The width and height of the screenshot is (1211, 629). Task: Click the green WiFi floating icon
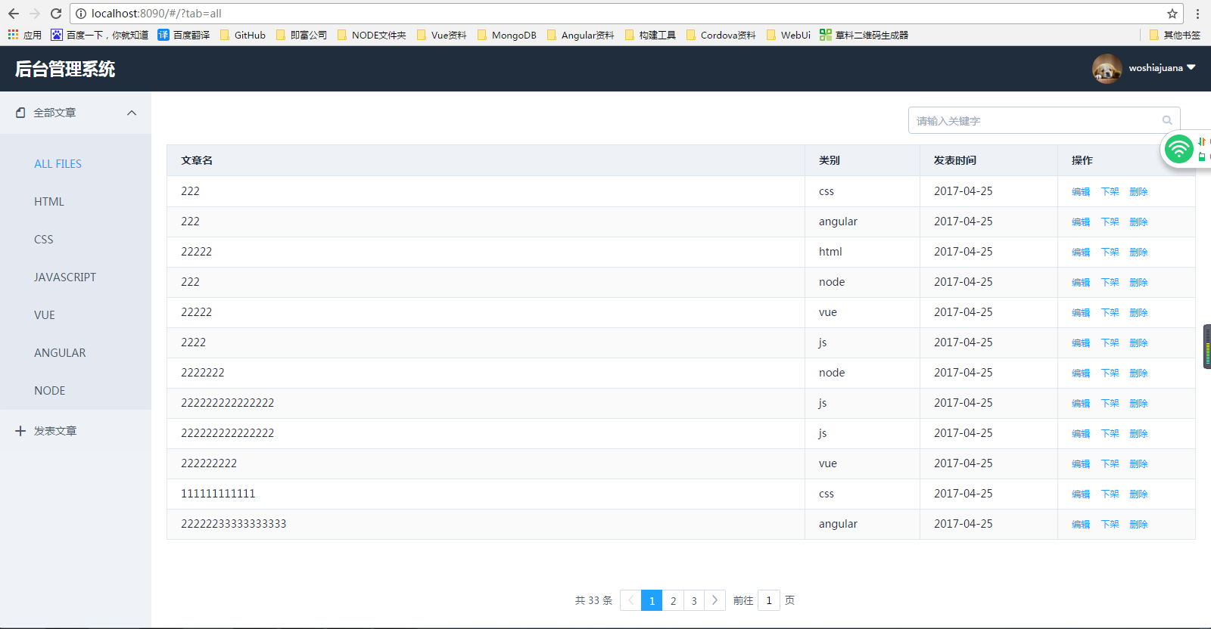click(x=1178, y=149)
